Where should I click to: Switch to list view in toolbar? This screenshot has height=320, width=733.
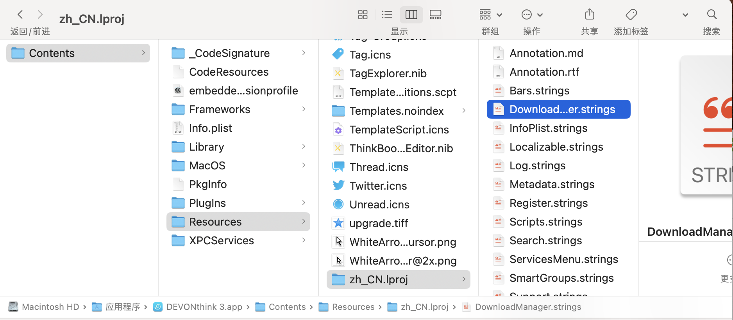coord(387,15)
